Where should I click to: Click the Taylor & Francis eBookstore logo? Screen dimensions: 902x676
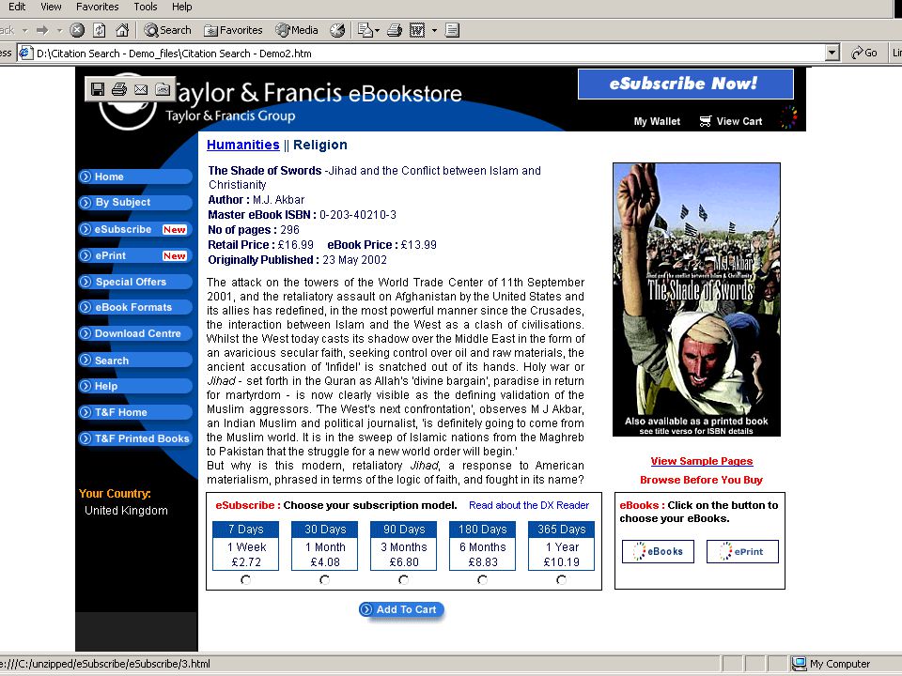tap(281, 100)
